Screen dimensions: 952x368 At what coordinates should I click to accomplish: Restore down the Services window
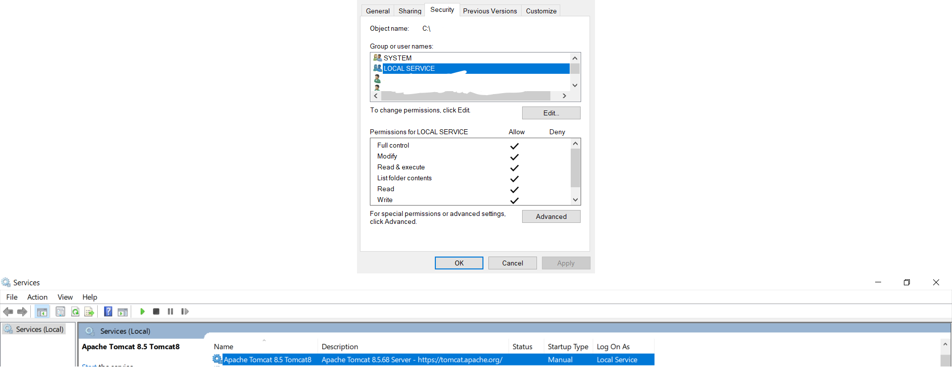point(907,282)
